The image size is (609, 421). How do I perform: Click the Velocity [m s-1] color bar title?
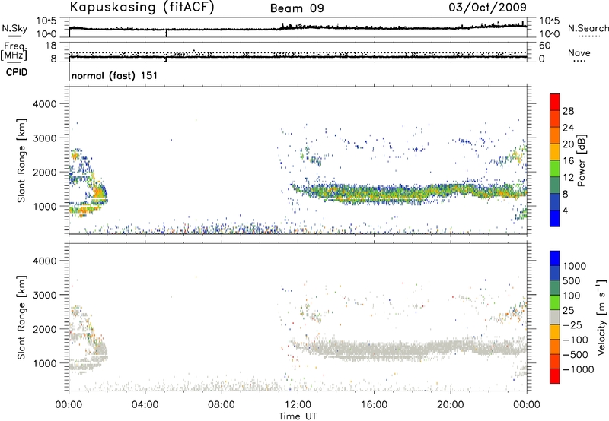pos(601,318)
